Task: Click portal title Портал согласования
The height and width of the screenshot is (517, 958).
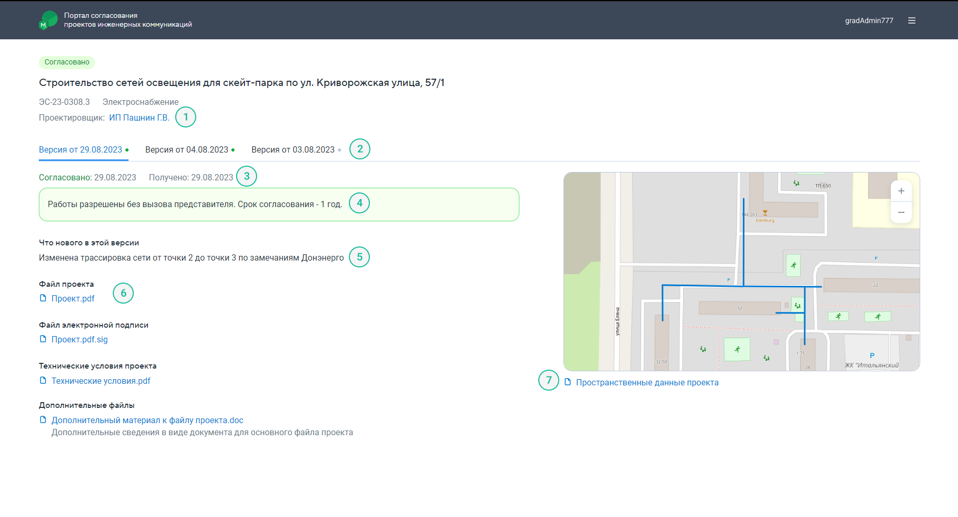Action: [x=128, y=20]
